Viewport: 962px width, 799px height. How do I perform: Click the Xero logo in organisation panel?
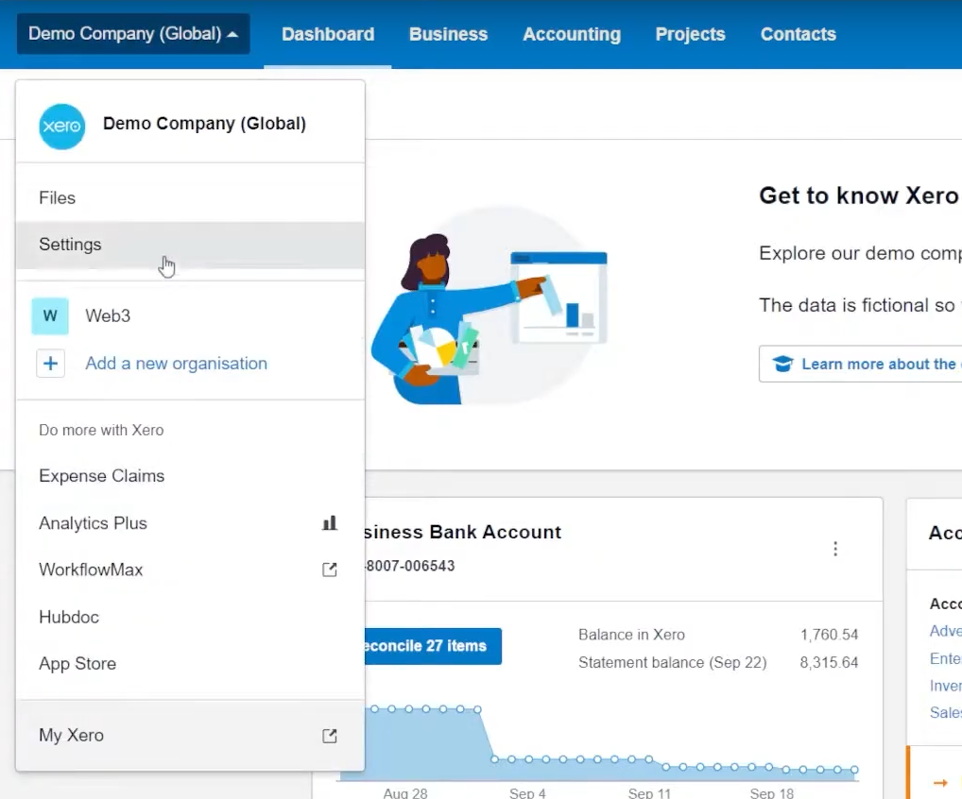(62, 127)
